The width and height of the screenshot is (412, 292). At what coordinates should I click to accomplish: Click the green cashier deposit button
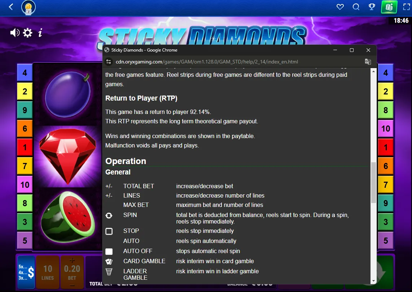pyautogui.click(x=389, y=7)
